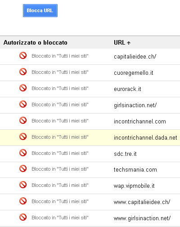
Task: Click blocked icon in highlighted incontrichannel.dada.net row
Action: coord(23,136)
